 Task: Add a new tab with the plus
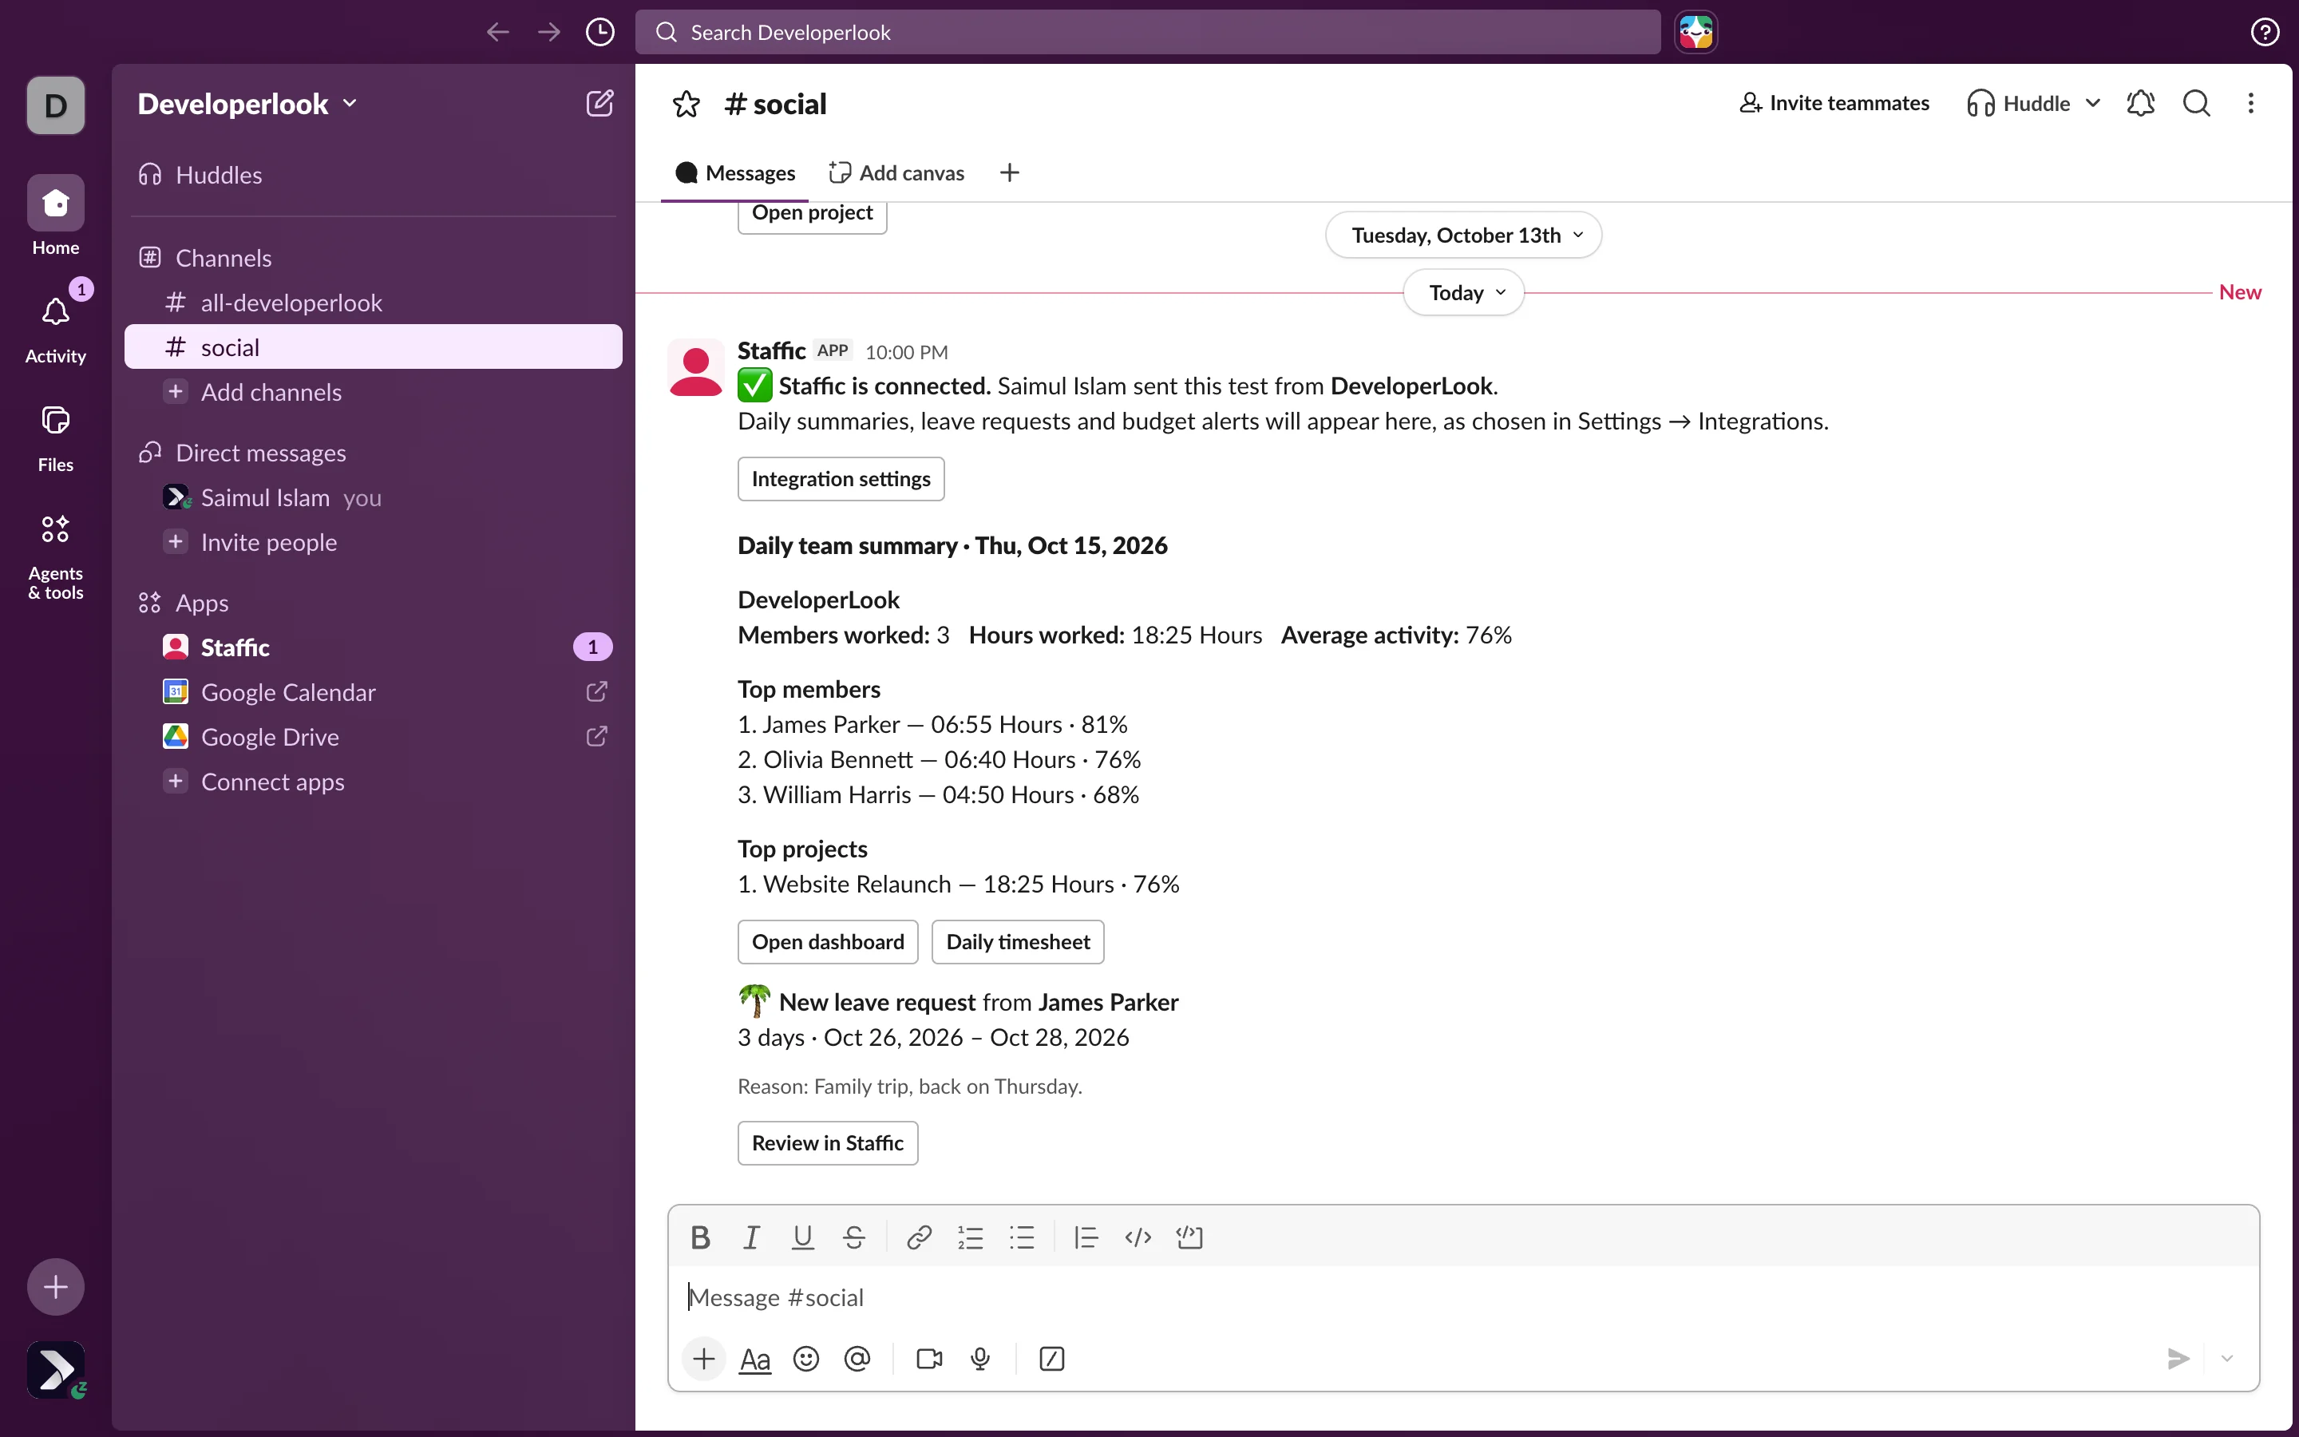point(1009,173)
